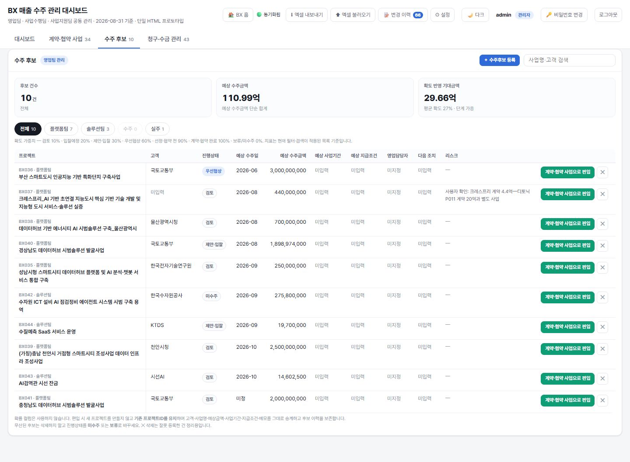Click the green 동기화됨 sync status indicator
This screenshot has width=630, height=462.
coord(269,15)
